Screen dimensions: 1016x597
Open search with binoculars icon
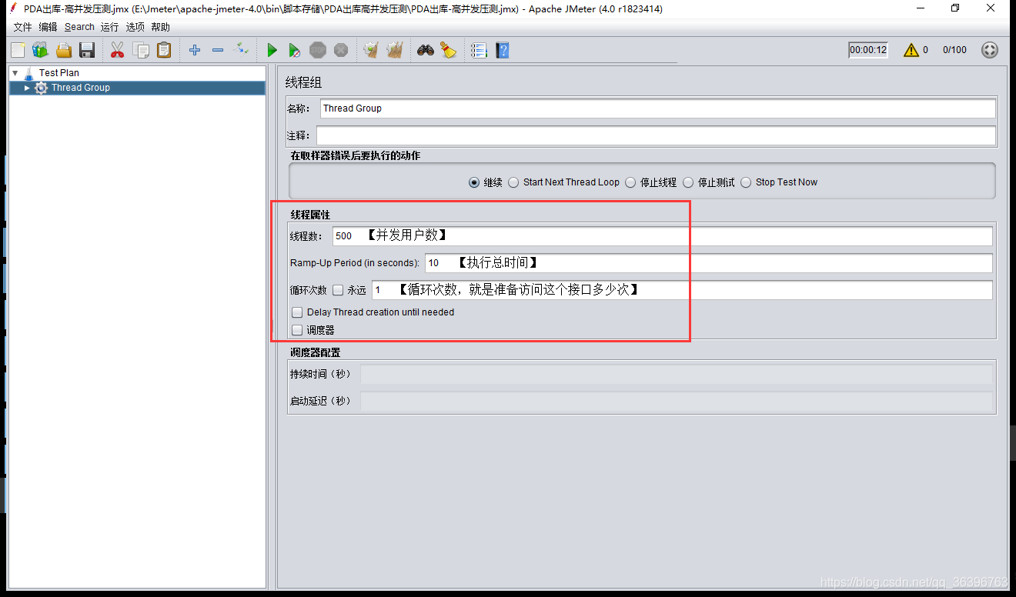click(x=426, y=51)
